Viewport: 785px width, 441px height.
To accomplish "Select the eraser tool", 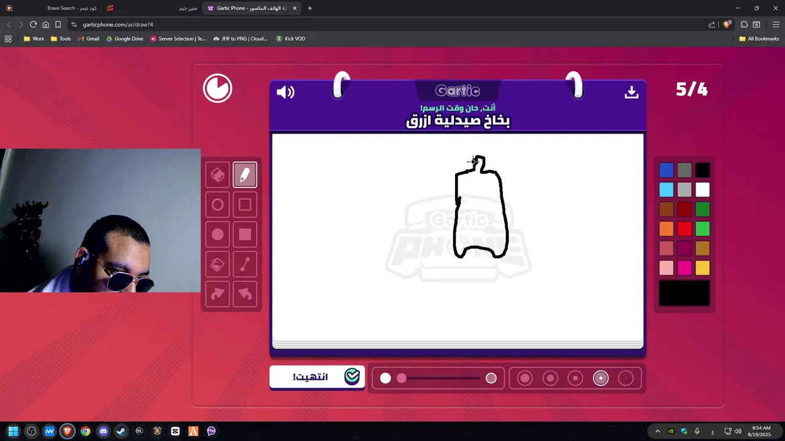I will tap(217, 175).
